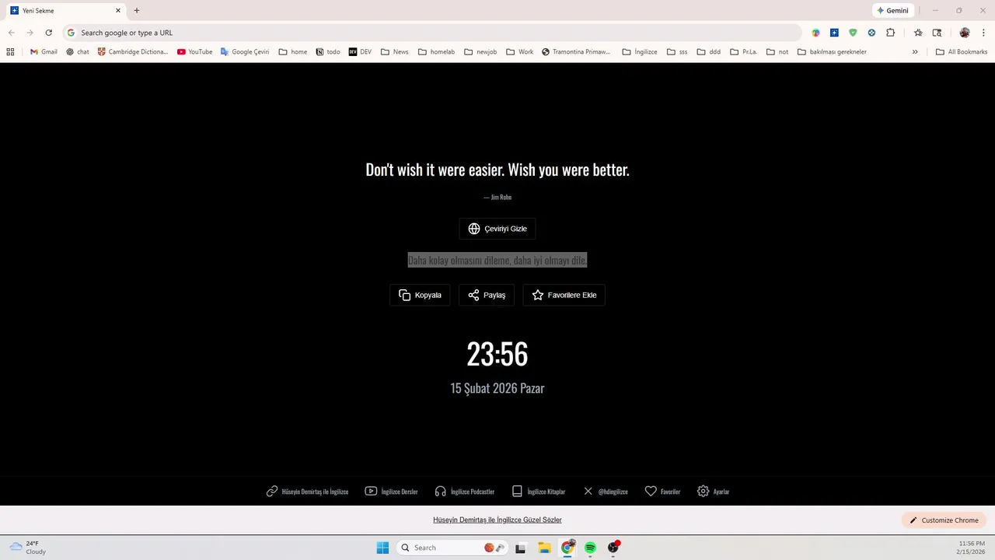Open İngilizce Podcastler headphone link
995x560 pixels.
click(x=464, y=492)
